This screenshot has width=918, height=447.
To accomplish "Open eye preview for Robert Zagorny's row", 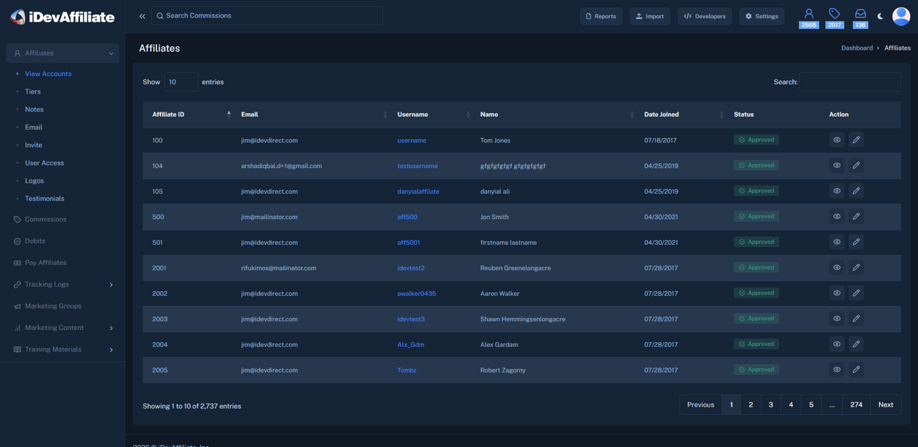I will (x=837, y=369).
